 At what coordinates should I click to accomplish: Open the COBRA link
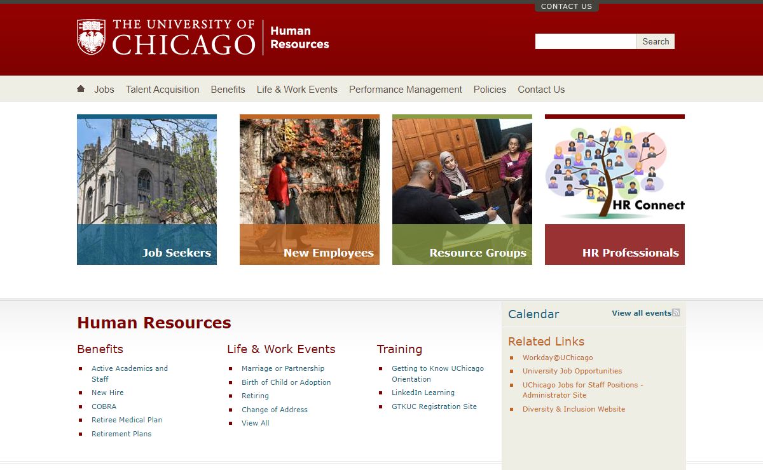click(x=104, y=406)
